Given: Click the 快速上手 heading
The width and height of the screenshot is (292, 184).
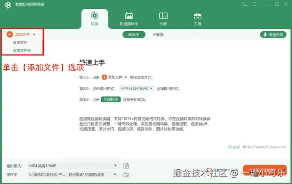Looking at the screenshot, I should (x=92, y=63).
